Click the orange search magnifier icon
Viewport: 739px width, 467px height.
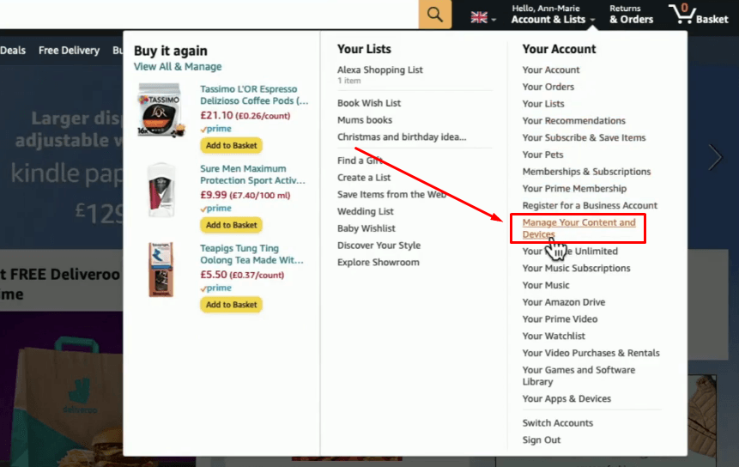pyautogui.click(x=435, y=14)
